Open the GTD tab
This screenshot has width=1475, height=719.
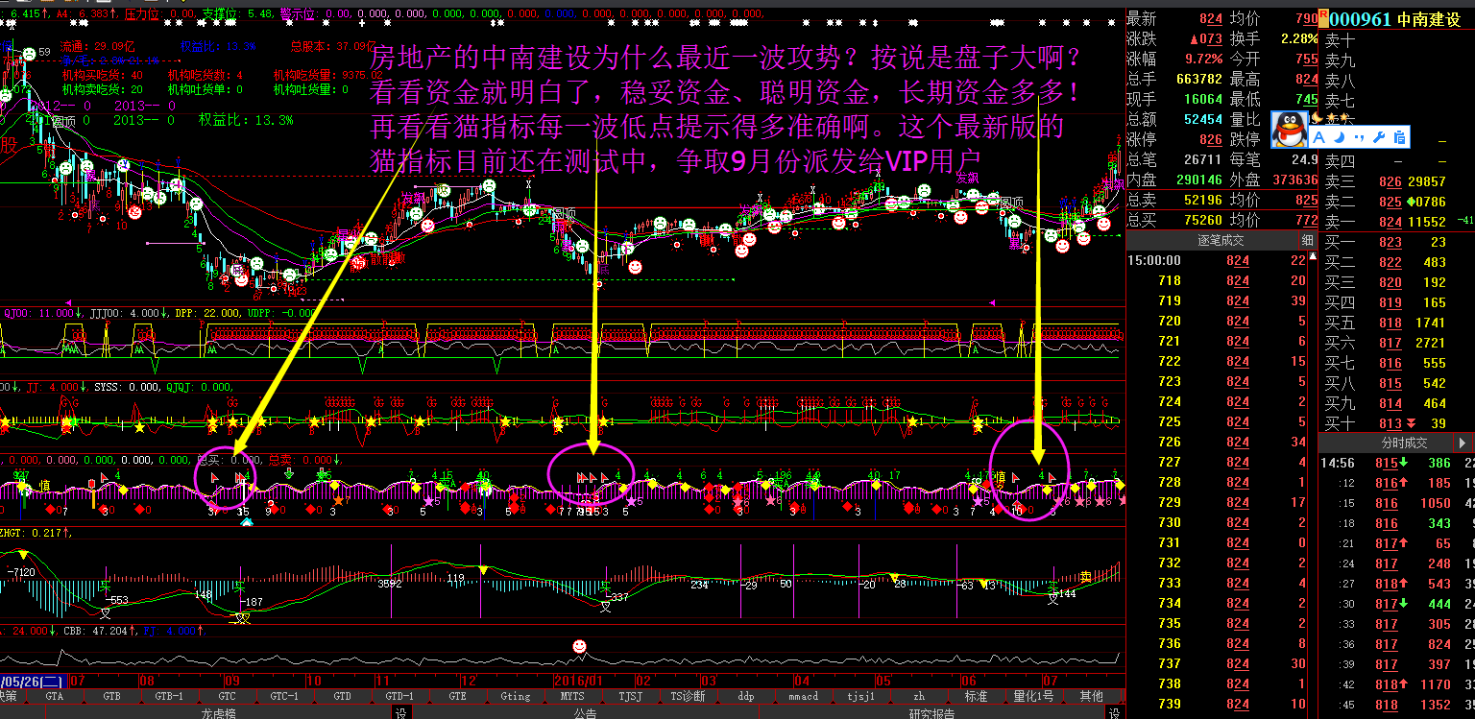(x=342, y=696)
